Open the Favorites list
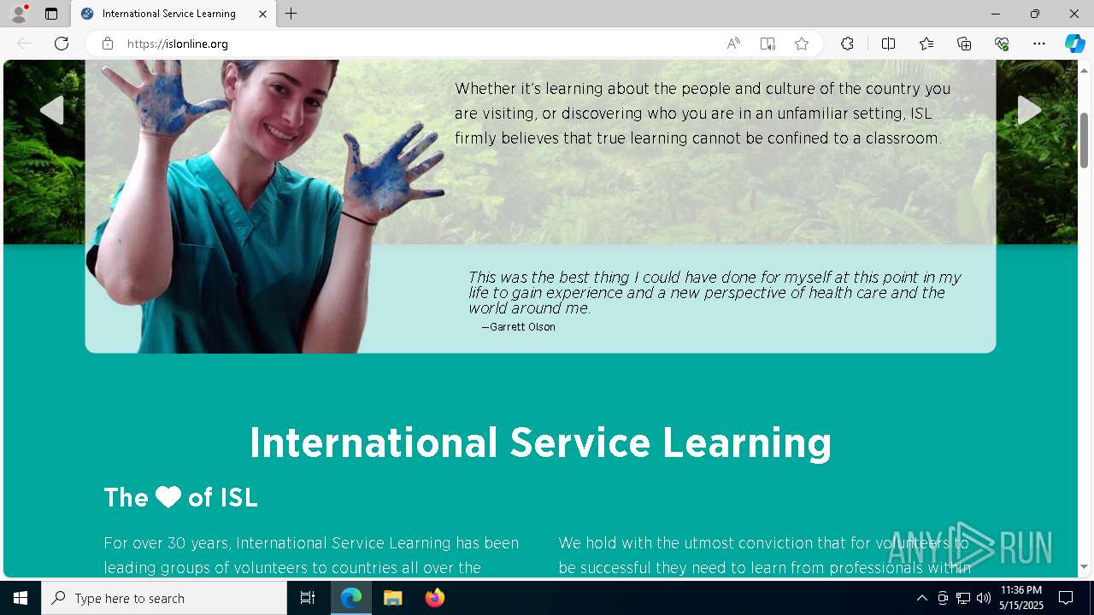This screenshot has height=615, width=1094. click(x=926, y=44)
